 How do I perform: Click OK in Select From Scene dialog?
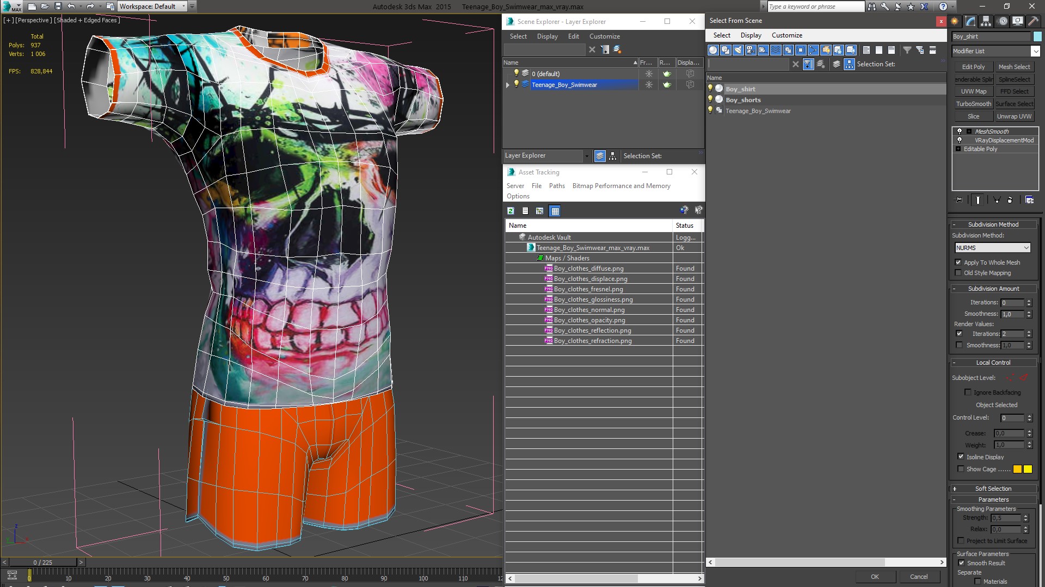click(x=875, y=577)
